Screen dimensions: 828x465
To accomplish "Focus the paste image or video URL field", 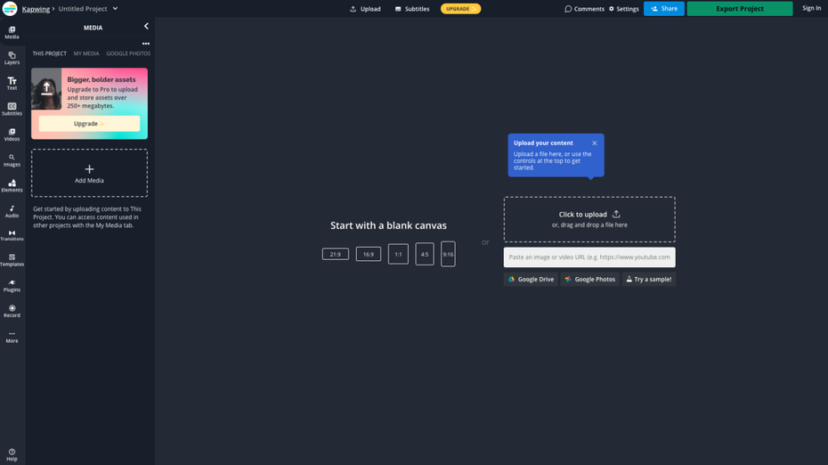I will click(589, 257).
